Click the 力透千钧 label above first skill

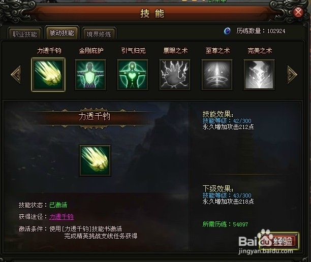tap(49, 51)
